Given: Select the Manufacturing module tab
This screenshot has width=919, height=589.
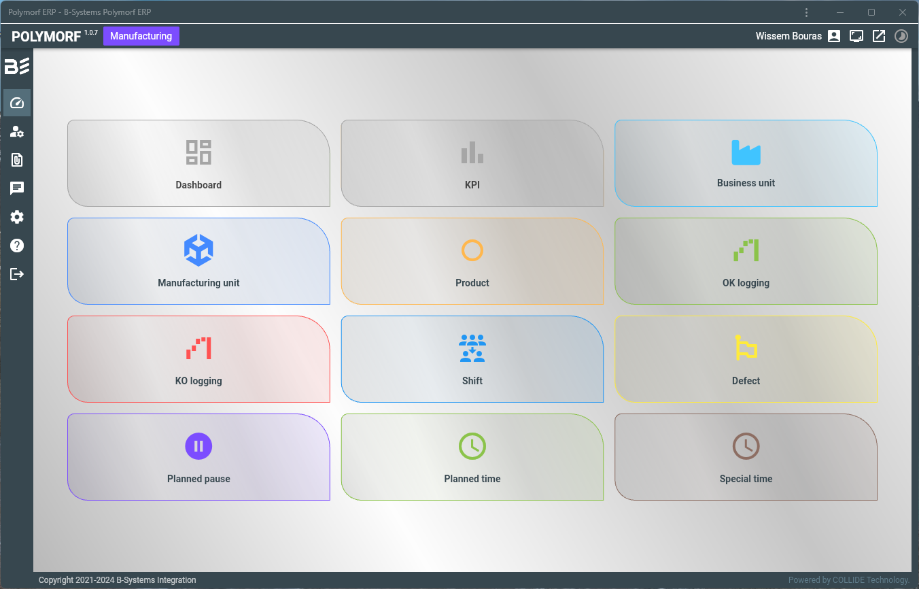Looking at the screenshot, I should 141,36.
